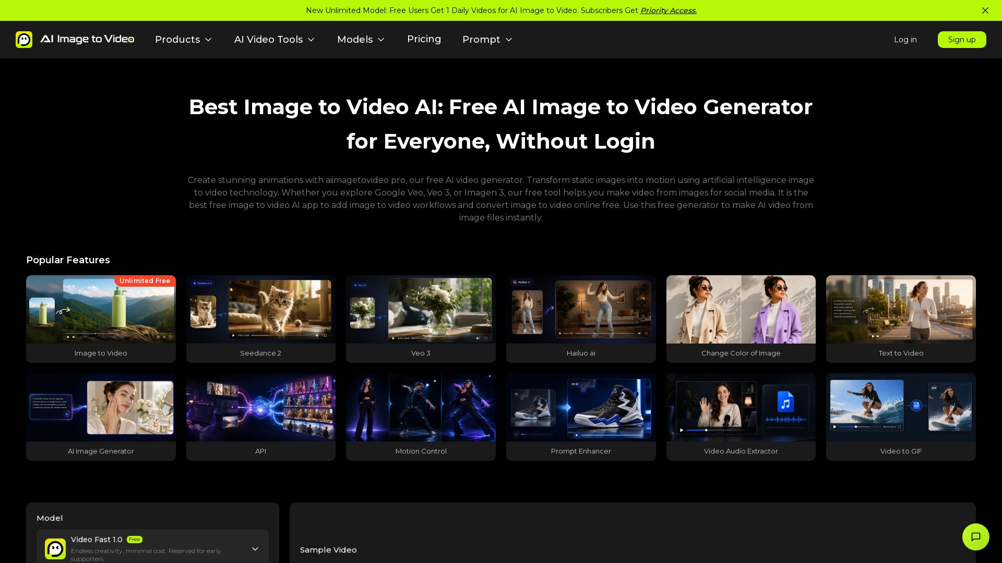1002x563 pixels.
Task: Open the Motion Control feature card
Action: point(421,417)
